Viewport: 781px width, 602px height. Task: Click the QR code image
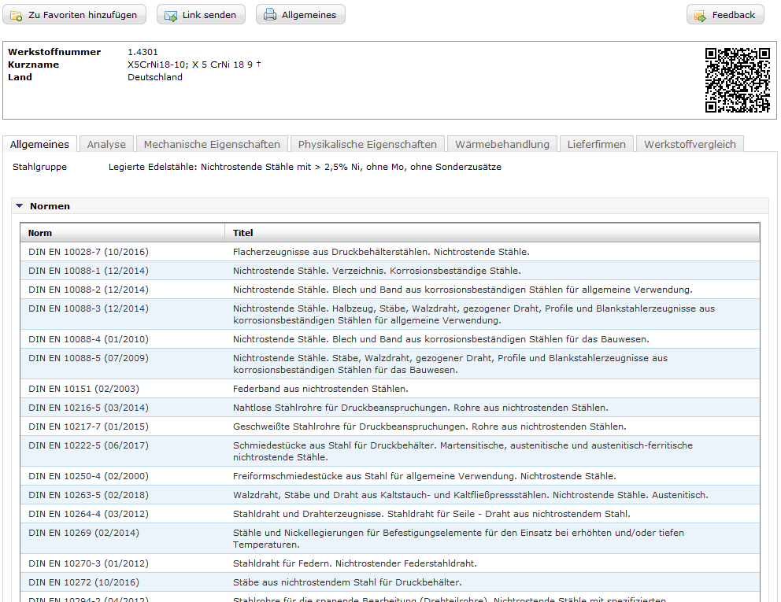click(737, 80)
